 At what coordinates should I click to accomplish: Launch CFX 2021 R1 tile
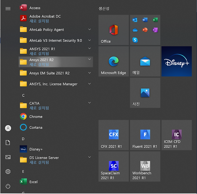click(x=113, y=135)
